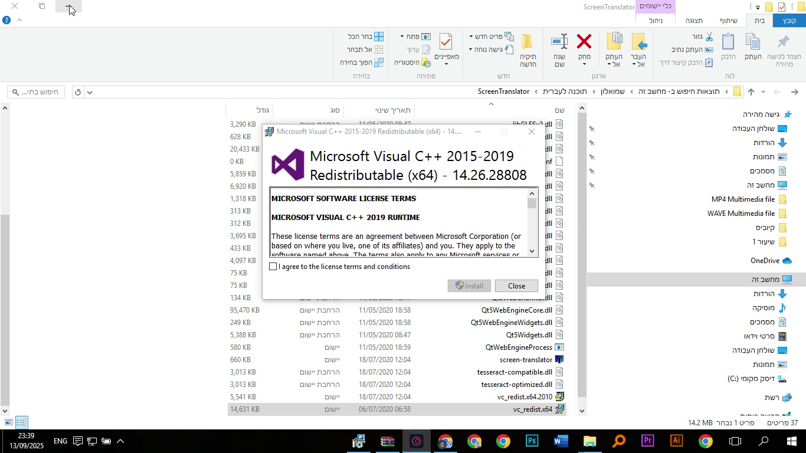Switch to large icons view in status bar
This screenshot has width=806, height=453.
pos(8,422)
